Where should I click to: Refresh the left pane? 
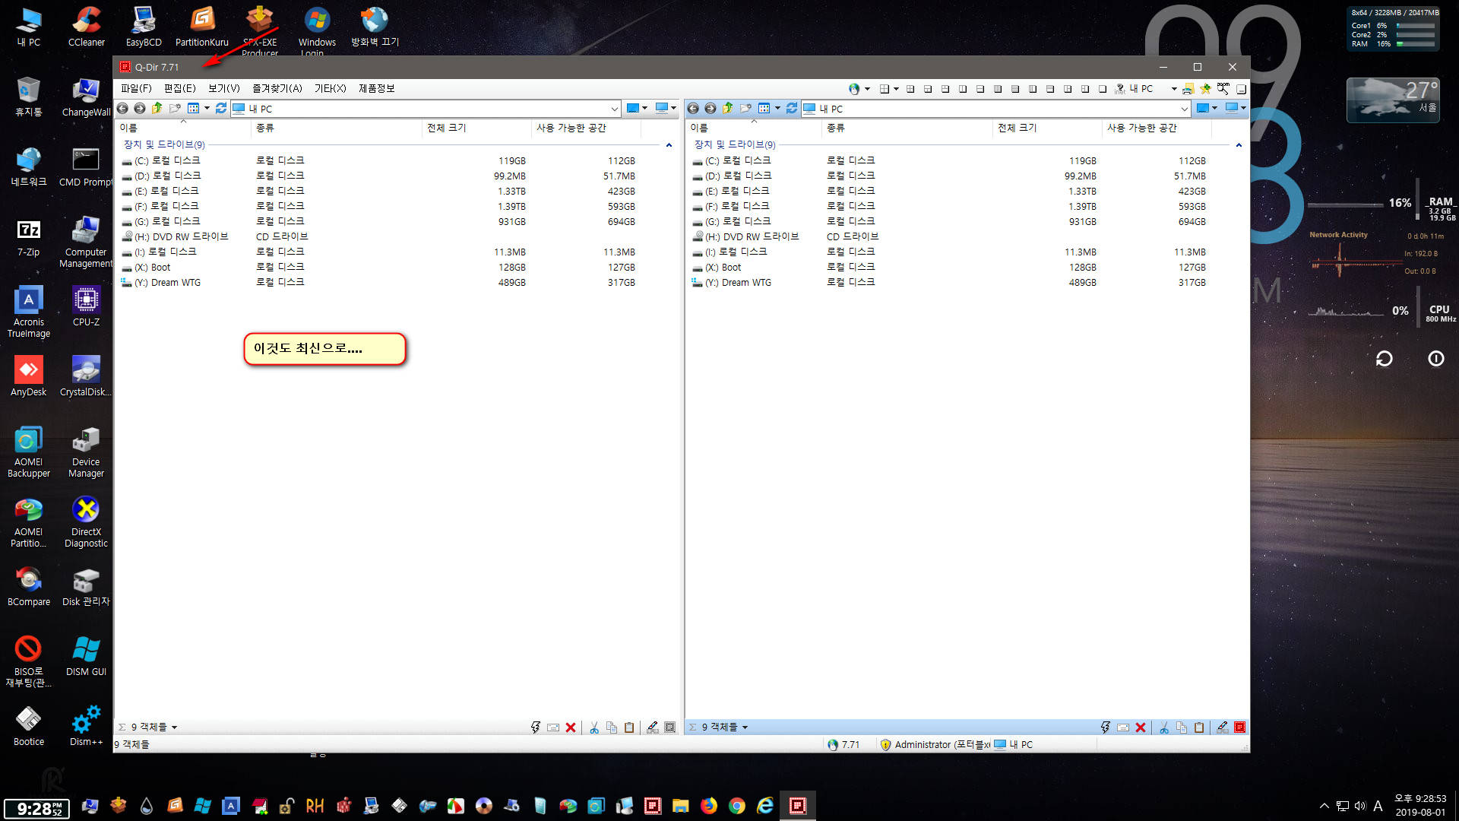[x=221, y=109]
